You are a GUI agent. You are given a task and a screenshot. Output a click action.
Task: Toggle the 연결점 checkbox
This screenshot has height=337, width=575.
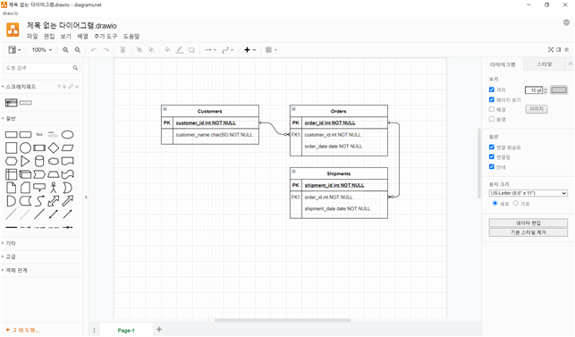coord(492,156)
